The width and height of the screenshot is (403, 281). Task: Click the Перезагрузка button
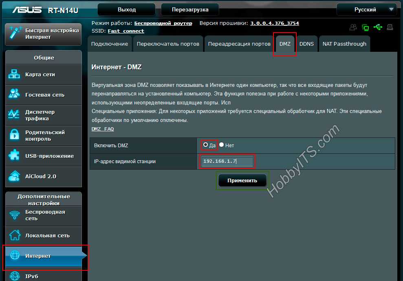coord(190,9)
